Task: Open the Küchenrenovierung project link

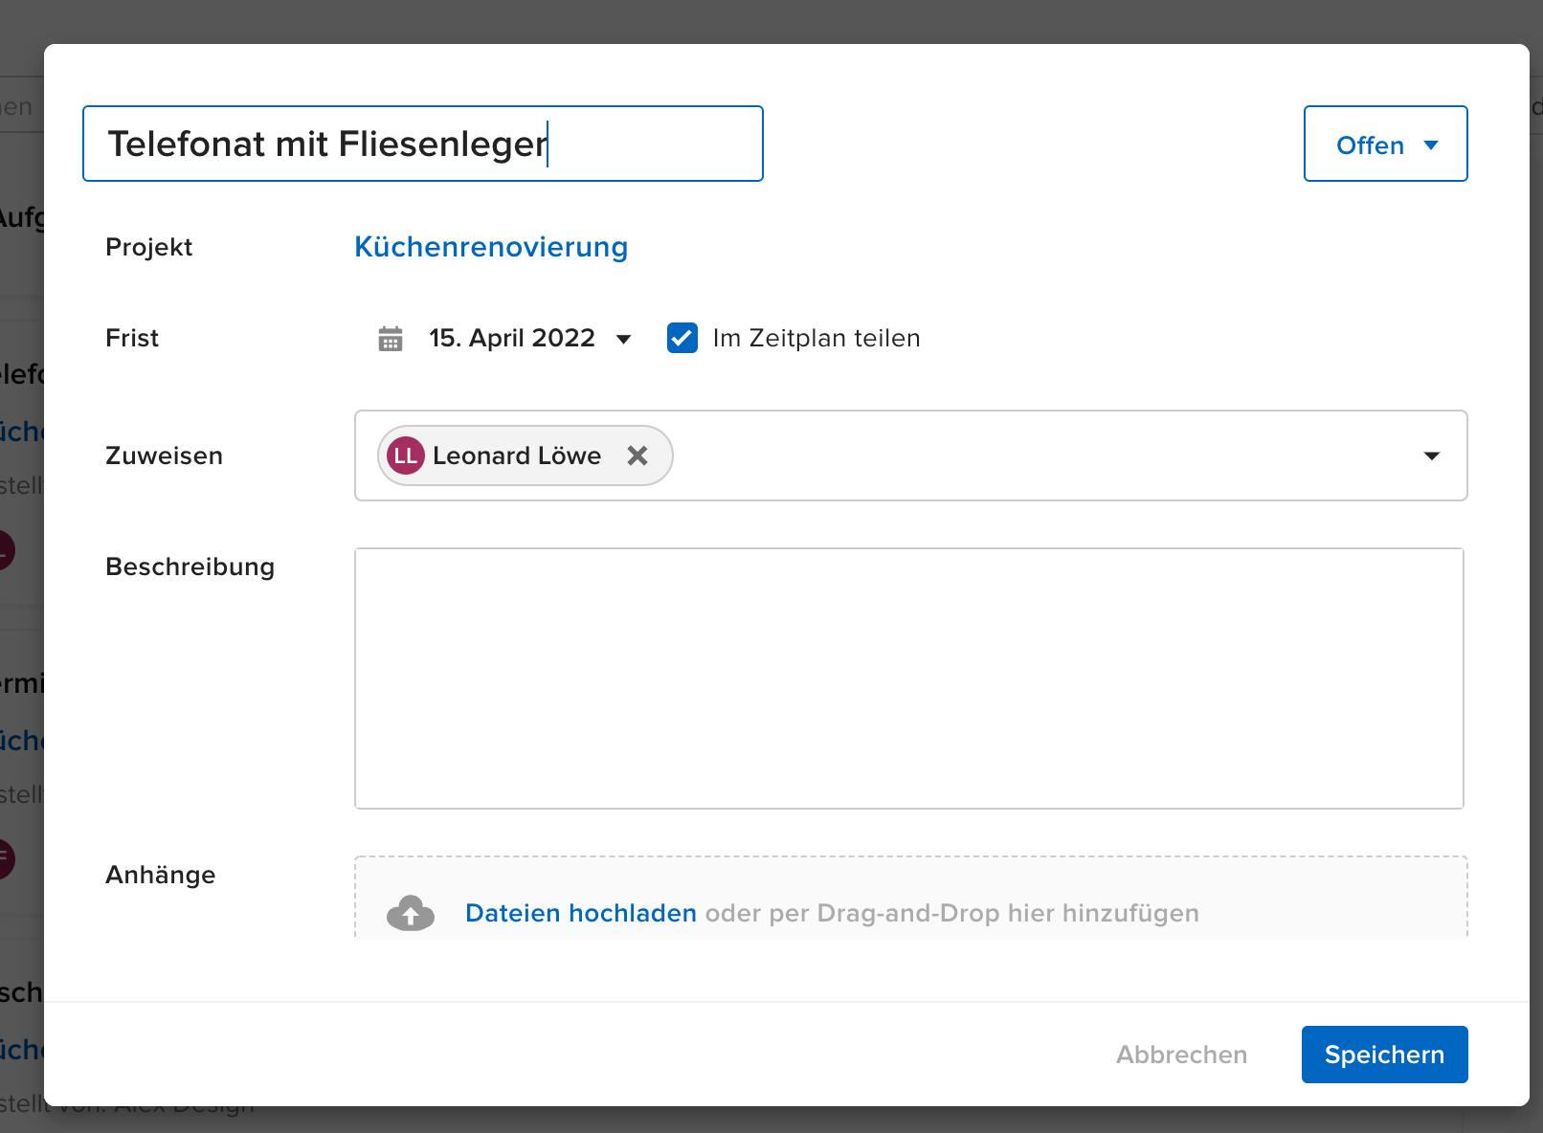Action: (x=491, y=247)
